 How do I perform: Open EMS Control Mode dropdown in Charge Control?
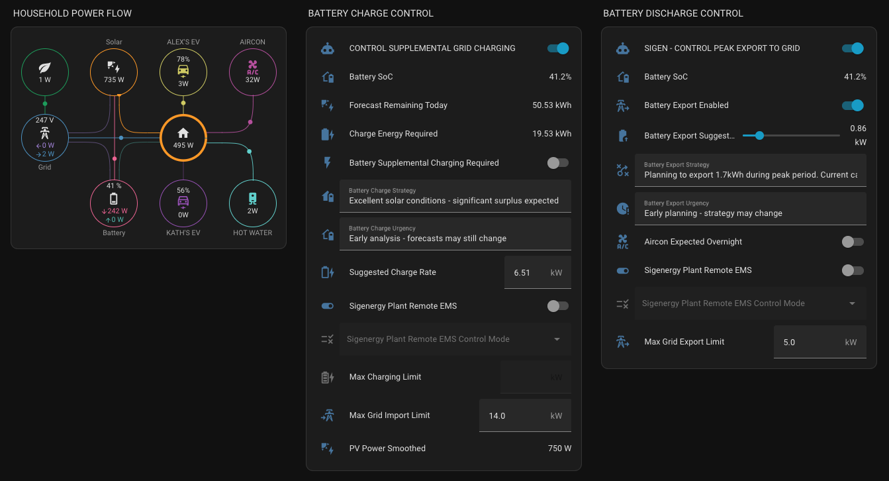click(455, 339)
